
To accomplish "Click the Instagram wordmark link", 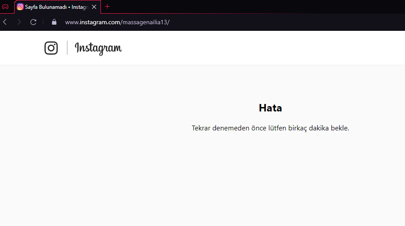I will [x=98, y=48].
